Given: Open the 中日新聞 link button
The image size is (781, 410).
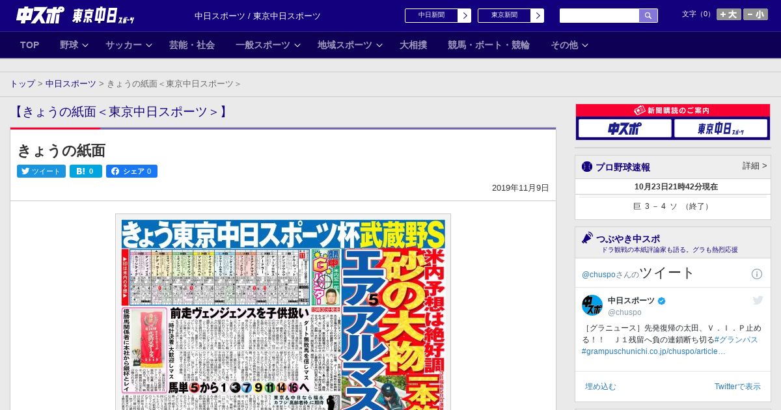Looking at the screenshot, I should pos(438,16).
